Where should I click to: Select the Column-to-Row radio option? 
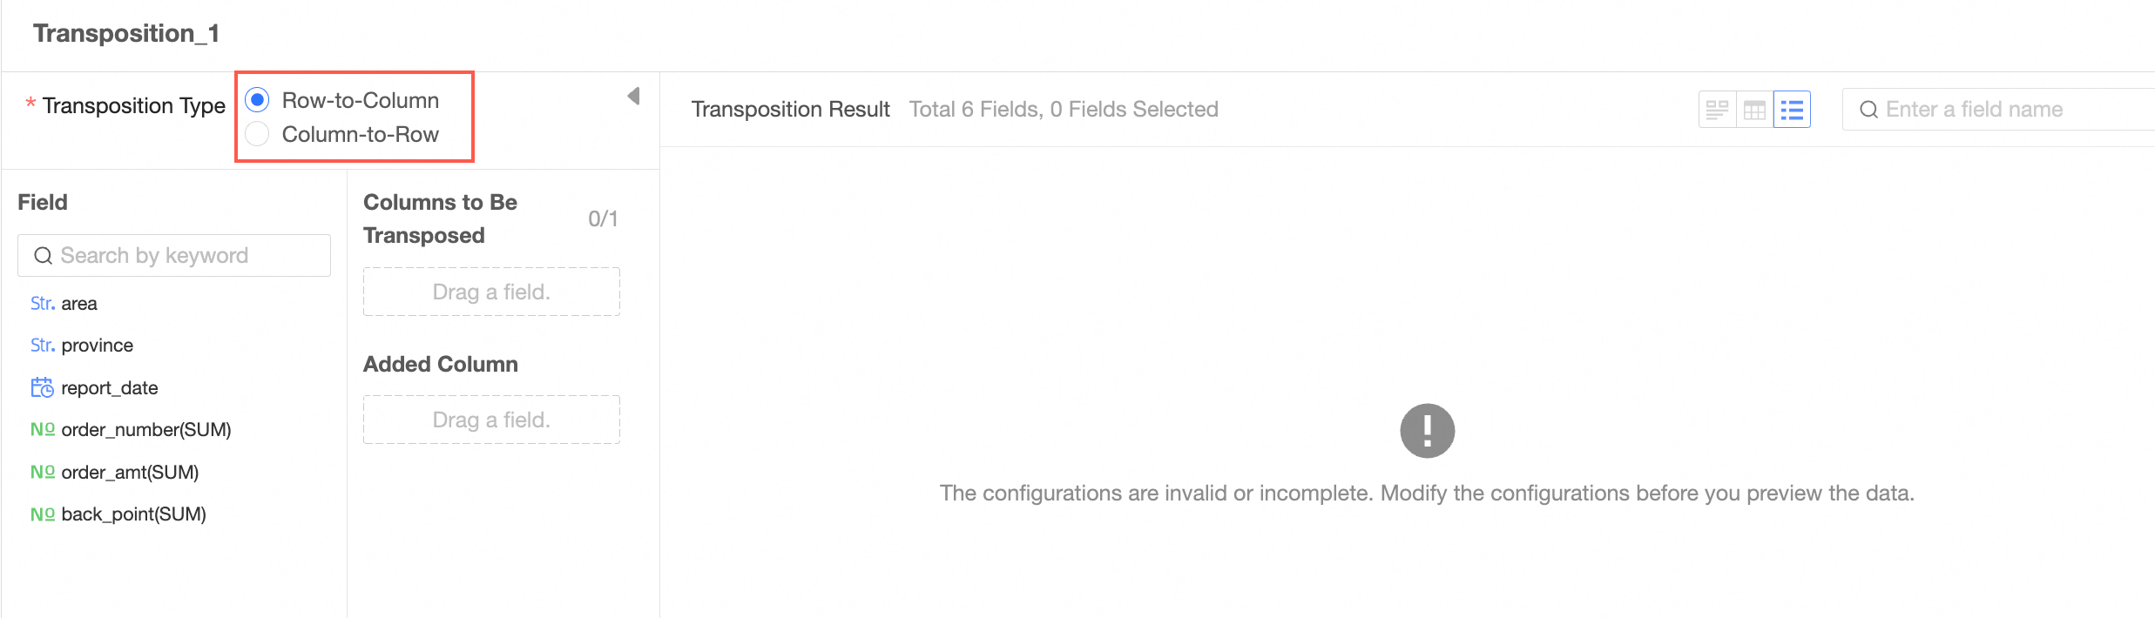click(258, 134)
